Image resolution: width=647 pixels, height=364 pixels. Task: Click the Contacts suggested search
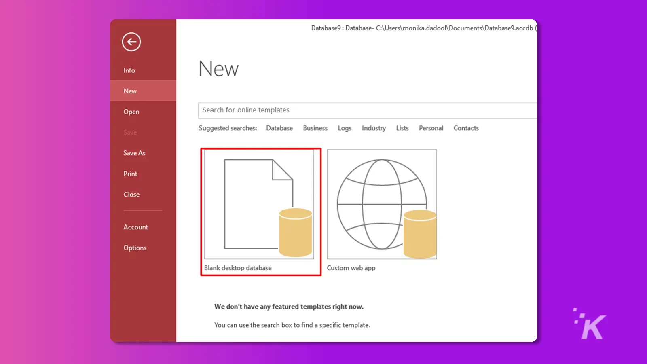pyautogui.click(x=466, y=128)
